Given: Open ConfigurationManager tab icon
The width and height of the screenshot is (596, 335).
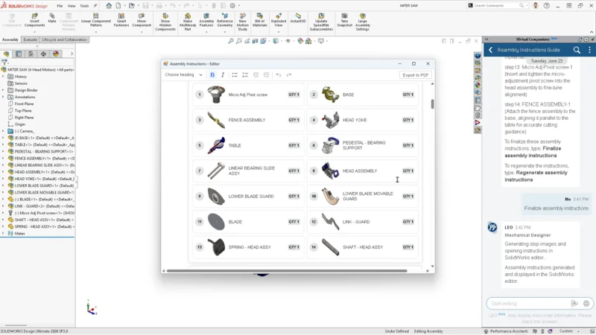Looking at the screenshot, I should [31, 54].
